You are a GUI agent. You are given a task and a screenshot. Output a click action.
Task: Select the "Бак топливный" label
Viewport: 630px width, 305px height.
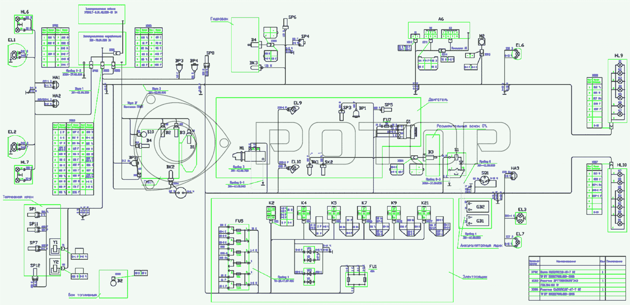[x=83, y=295]
